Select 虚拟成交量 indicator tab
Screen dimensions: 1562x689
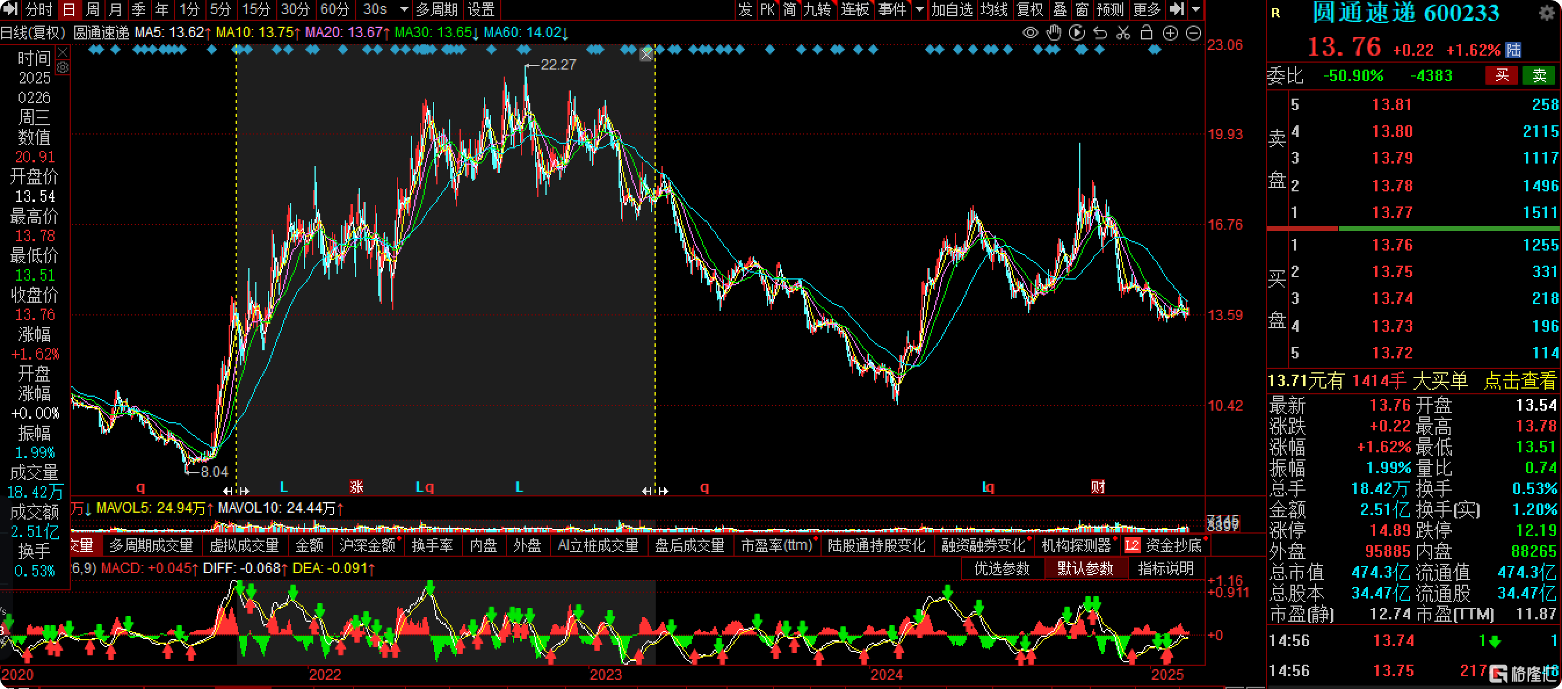[x=244, y=545]
